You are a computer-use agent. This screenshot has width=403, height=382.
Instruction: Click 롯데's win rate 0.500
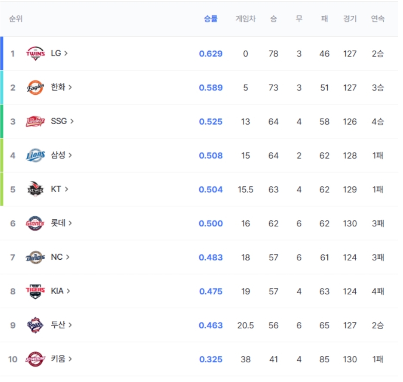[211, 224]
